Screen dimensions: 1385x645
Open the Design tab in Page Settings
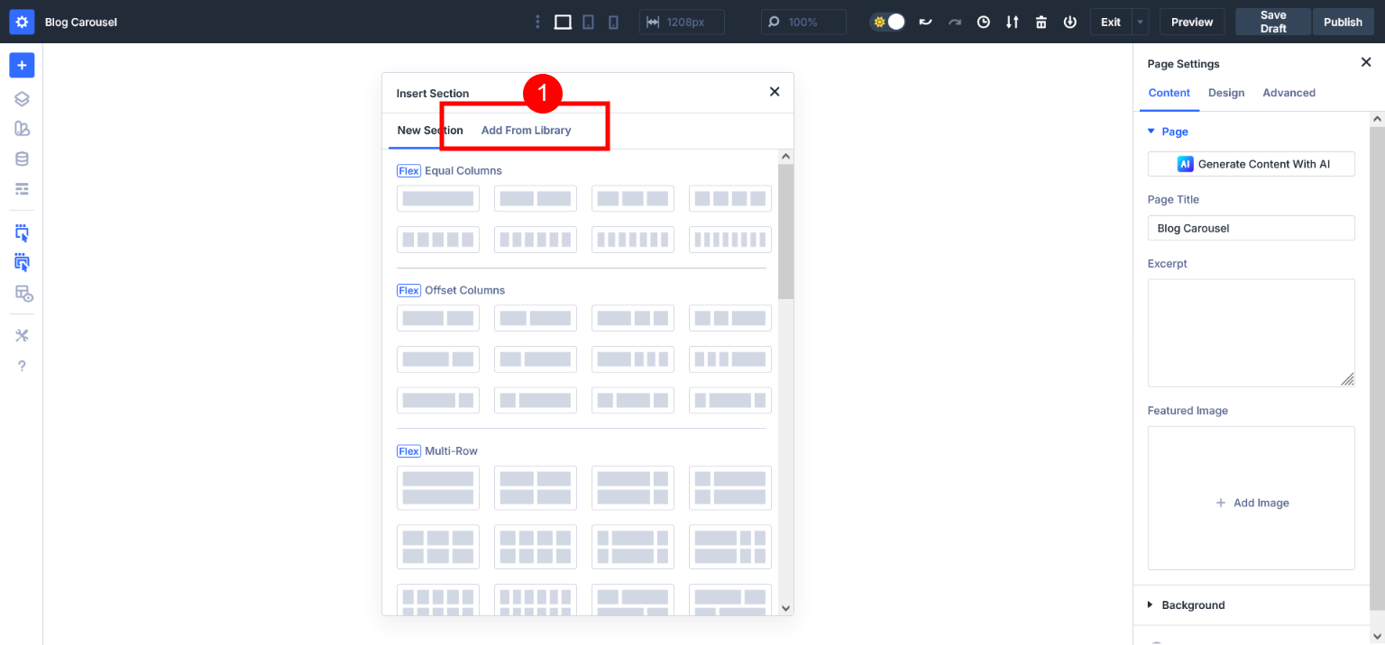[1226, 93]
